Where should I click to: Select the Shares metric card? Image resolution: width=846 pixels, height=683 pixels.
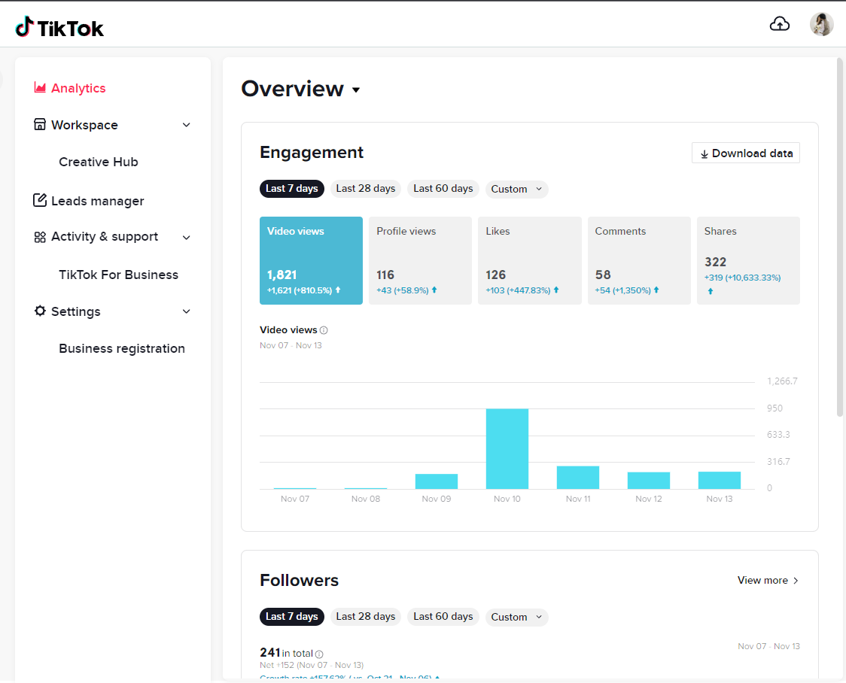tap(748, 260)
